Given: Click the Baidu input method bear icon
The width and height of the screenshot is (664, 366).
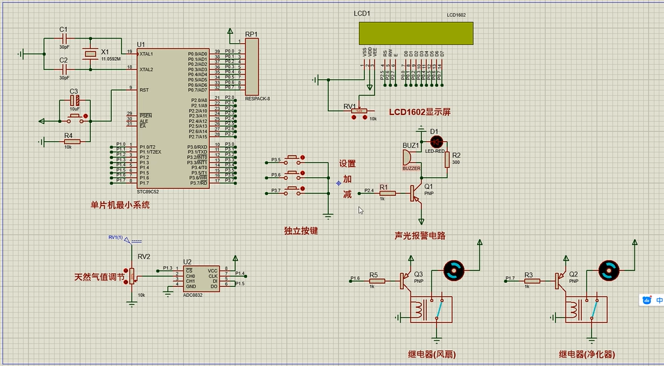Looking at the screenshot, I should [646, 300].
